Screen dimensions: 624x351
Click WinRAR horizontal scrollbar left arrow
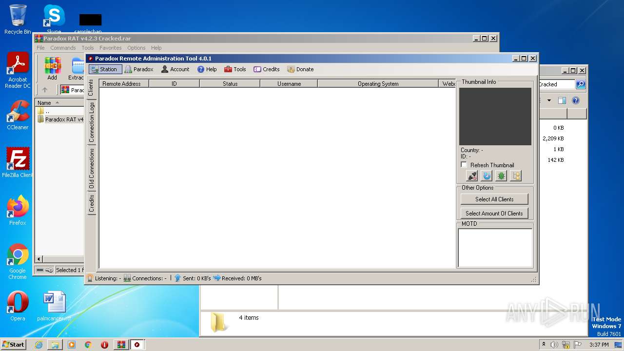(x=39, y=259)
